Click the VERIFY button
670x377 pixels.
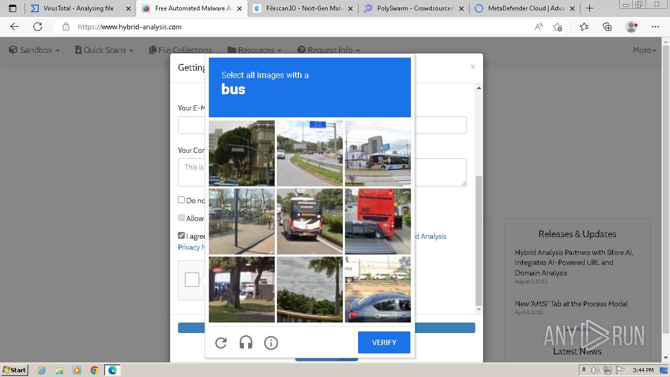[x=384, y=342]
